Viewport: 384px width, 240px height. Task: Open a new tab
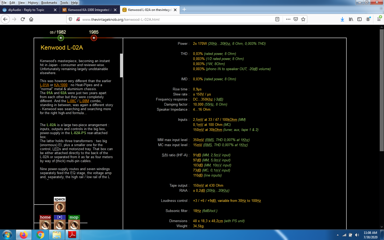[x=184, y=10]
